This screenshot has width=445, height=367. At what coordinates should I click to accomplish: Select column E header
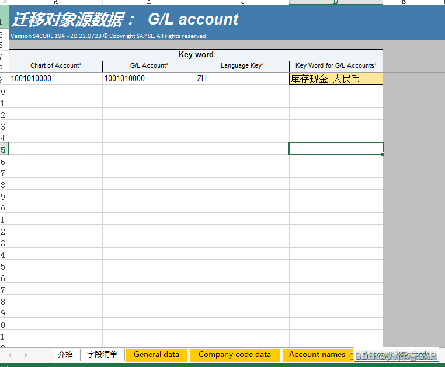[404, 2]
